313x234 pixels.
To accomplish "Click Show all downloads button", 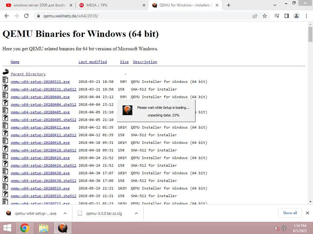I will click(x=290, y=213).
